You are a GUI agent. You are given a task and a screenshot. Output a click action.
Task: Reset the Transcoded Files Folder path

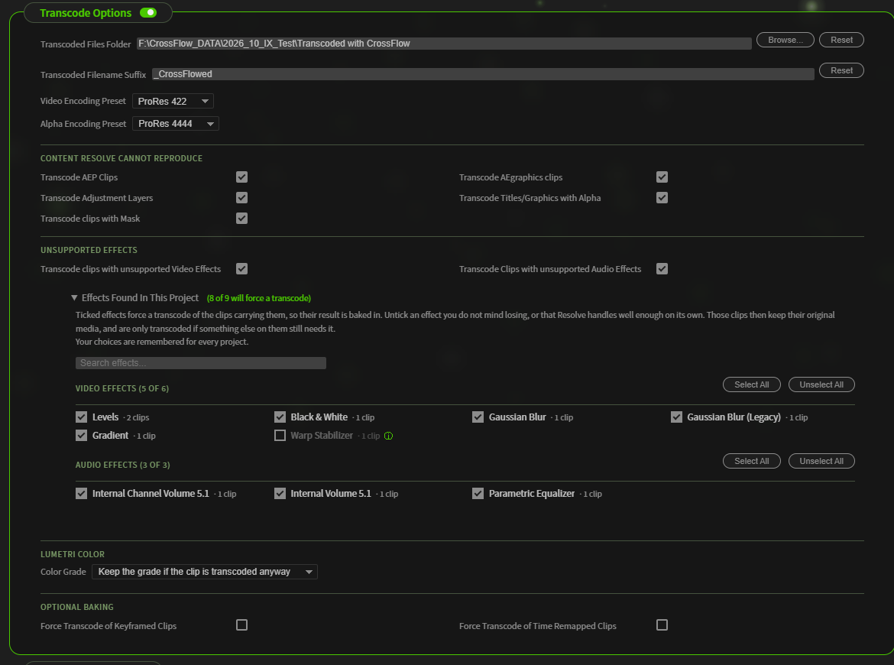841,40
